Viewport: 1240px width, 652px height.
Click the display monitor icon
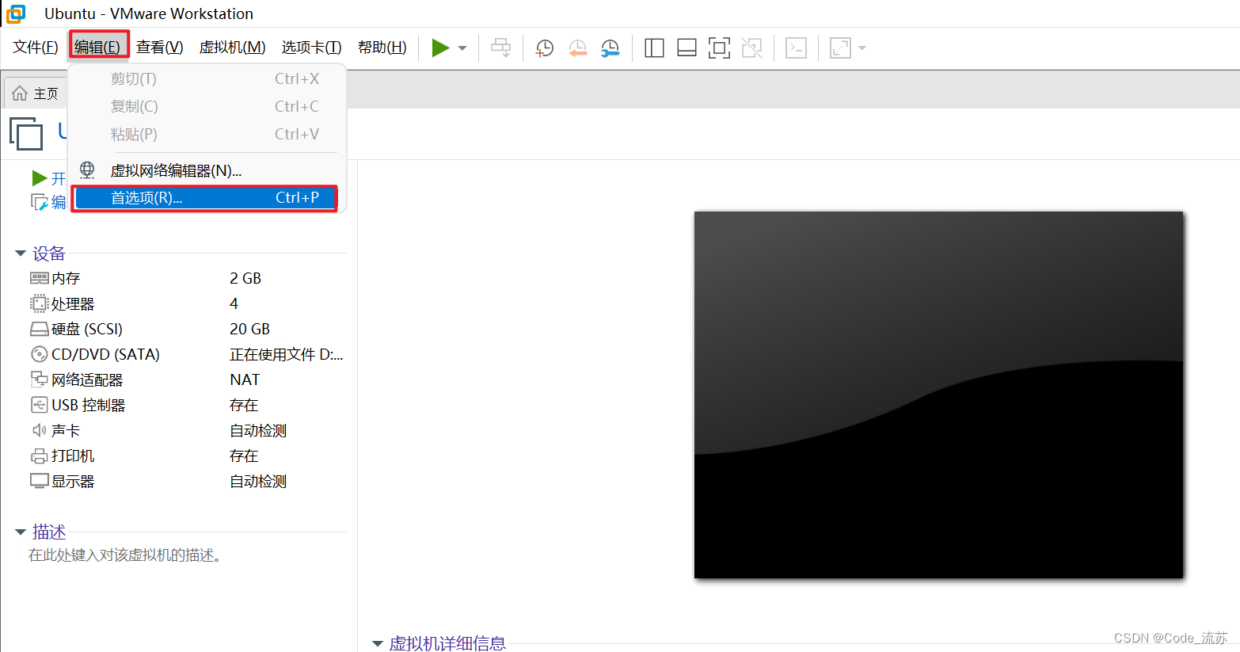point(39,481)
